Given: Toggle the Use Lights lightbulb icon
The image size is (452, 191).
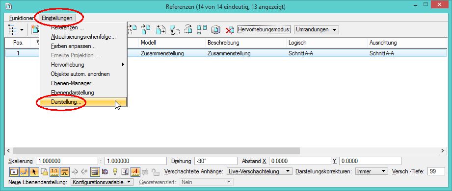Looking at the screenshot, I should coord(115,172).
